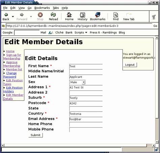Open the Help menu
Viewport: 160px width, 153px height.
click(65, 8)
